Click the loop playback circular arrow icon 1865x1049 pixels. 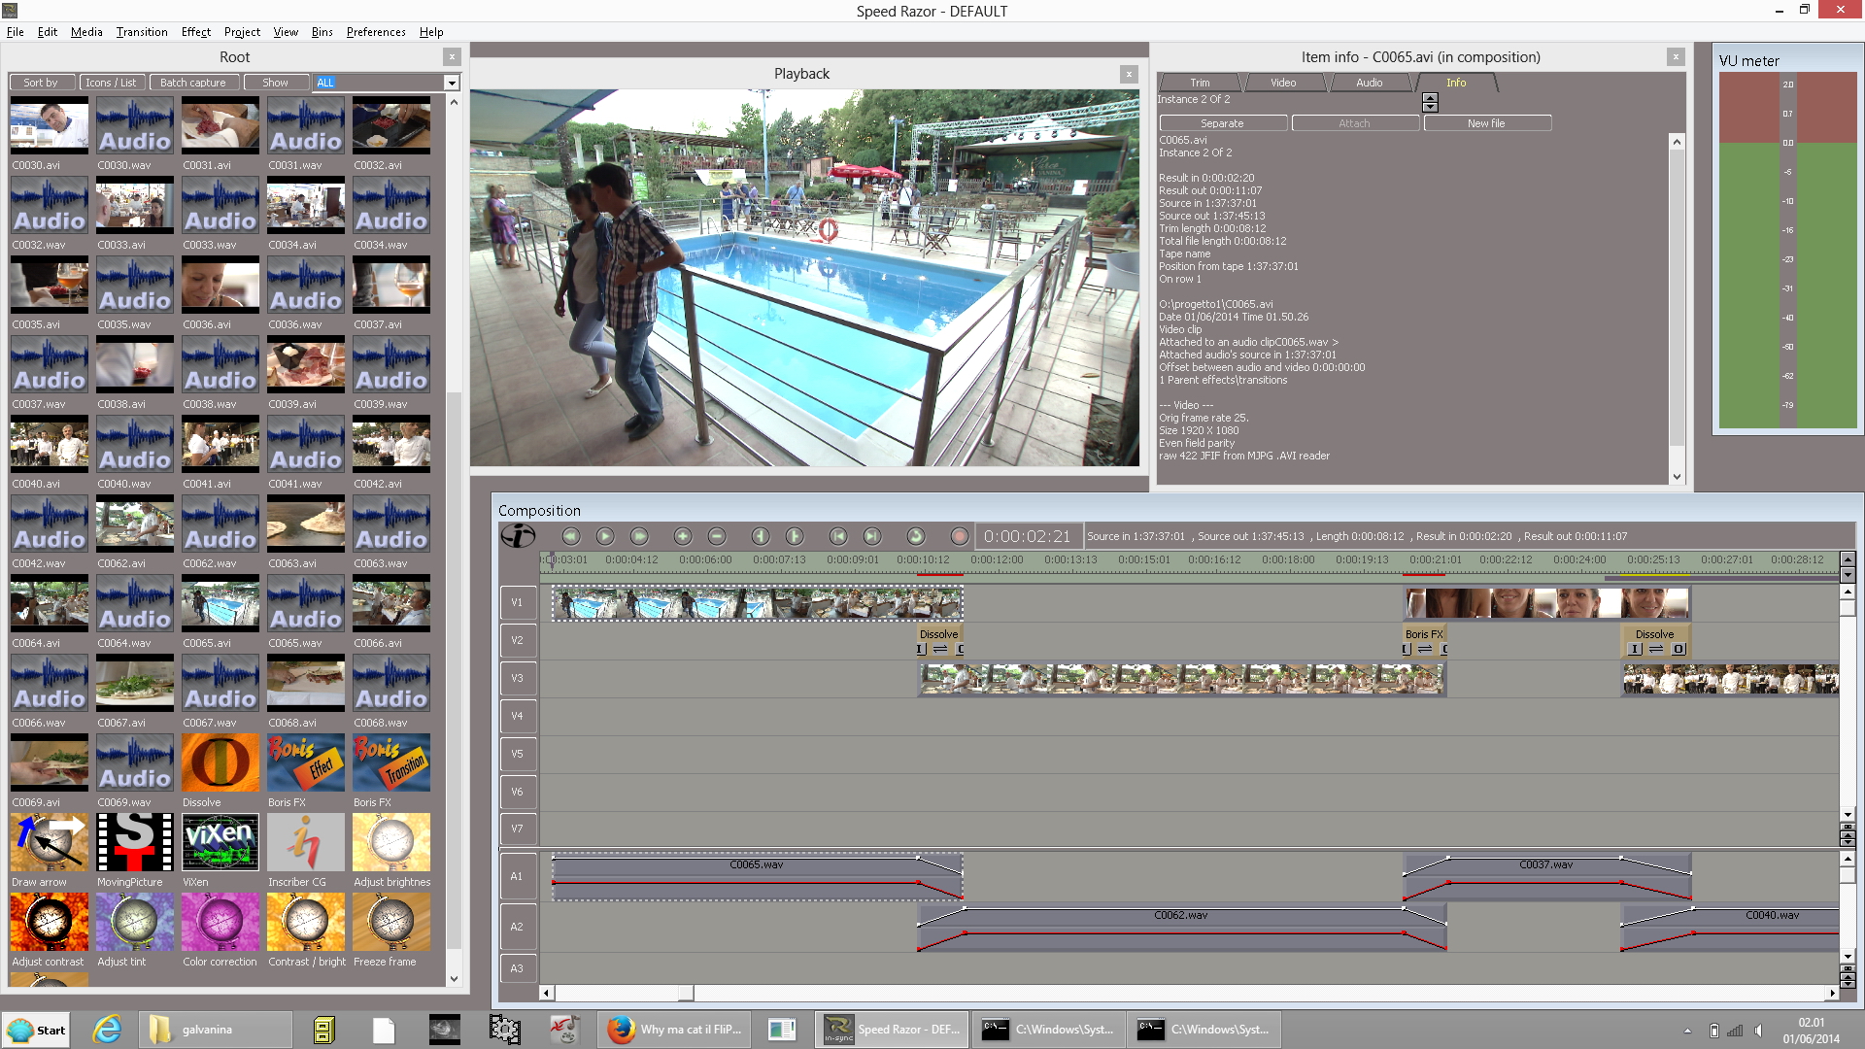tap(915, 536)
